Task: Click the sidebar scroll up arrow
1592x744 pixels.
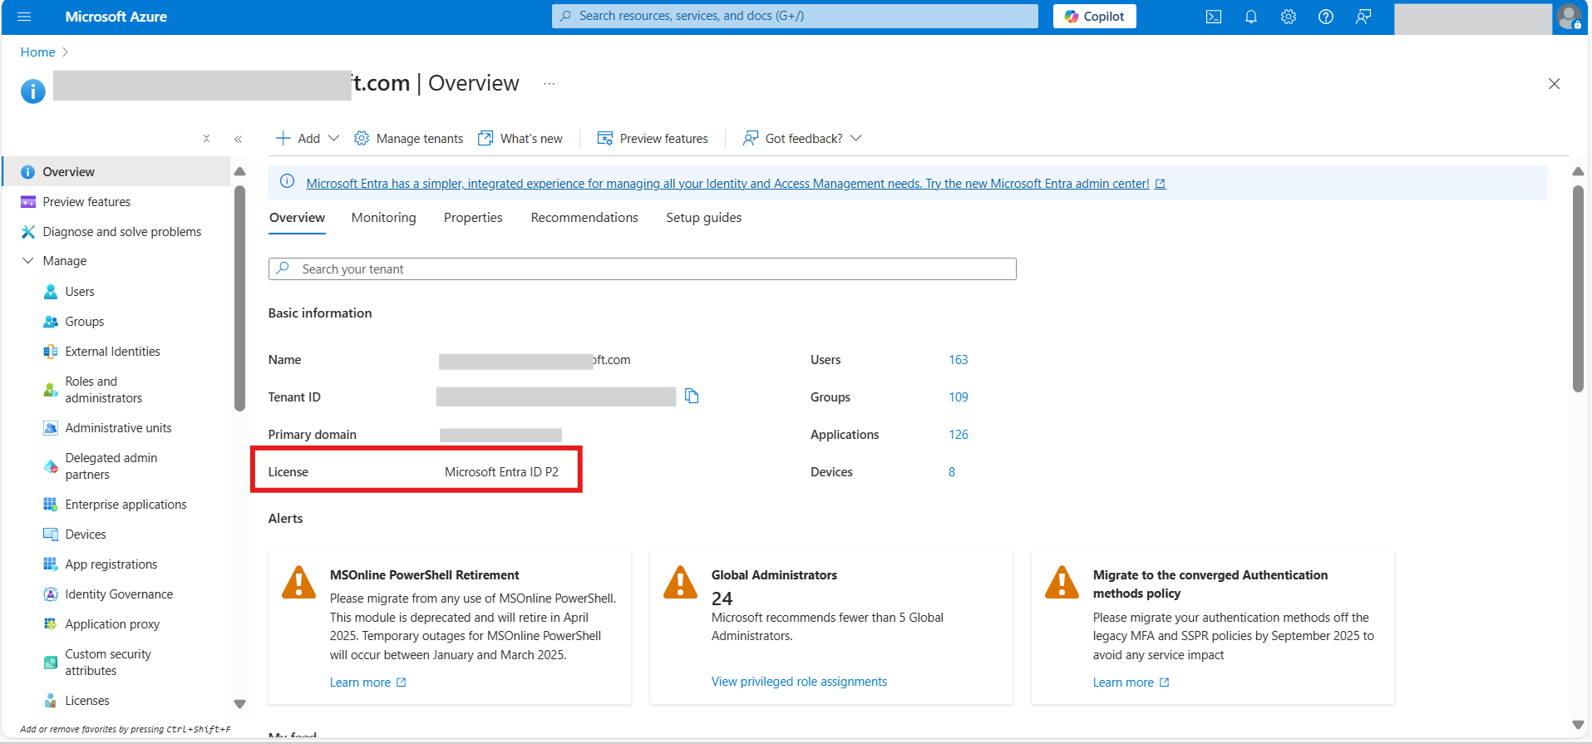Action: point(239,171)
